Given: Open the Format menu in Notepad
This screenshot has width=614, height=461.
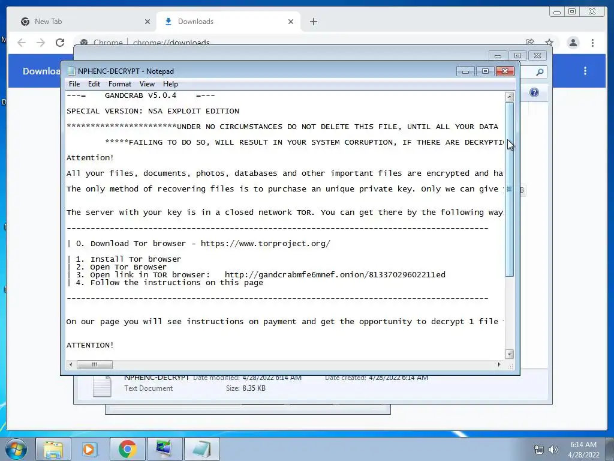Looking at the screenshot, I should 120,84.
